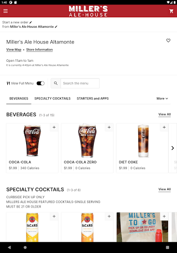177x253 pixels.
Task: Open the Store Information link
Action: (x=39, y=49)
